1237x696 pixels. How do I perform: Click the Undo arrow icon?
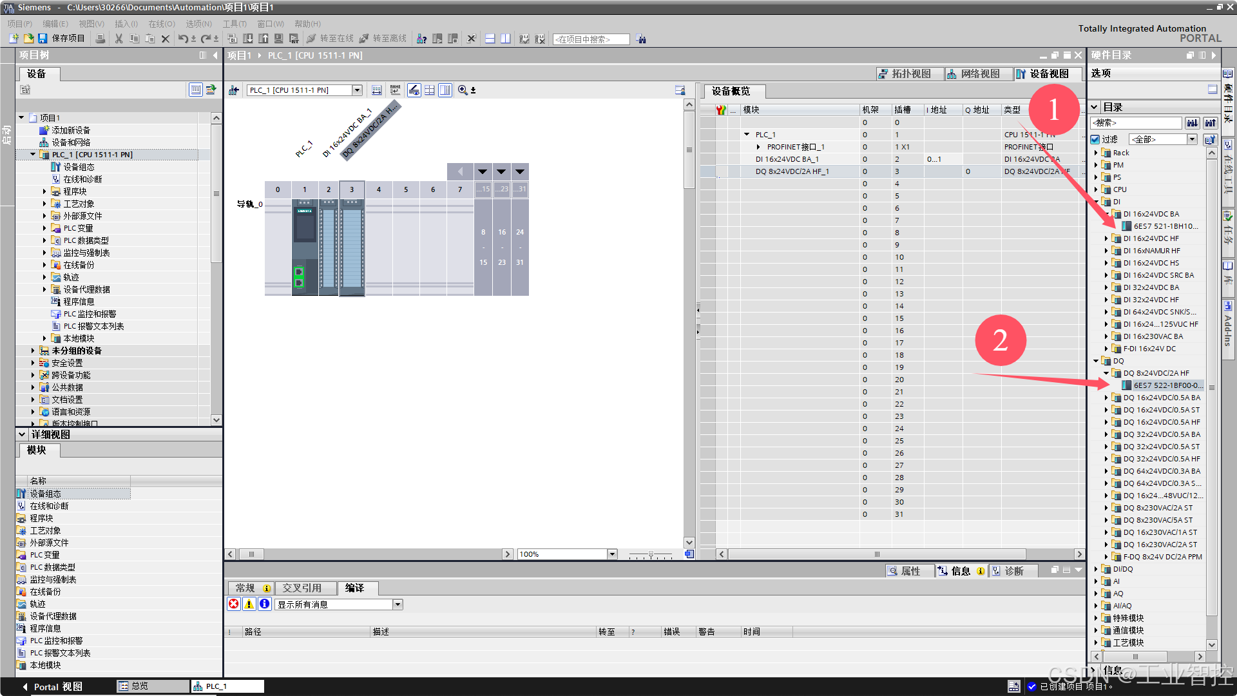[x=183, y=39]
